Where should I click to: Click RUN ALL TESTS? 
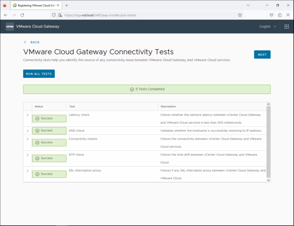tap(39, 74)
